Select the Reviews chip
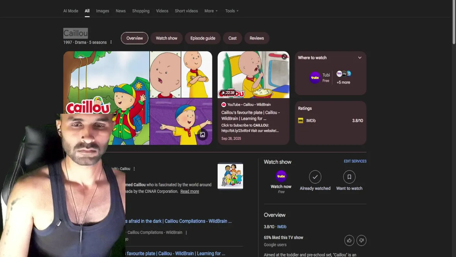Screen dimensions: 456x257 [257, 38]
